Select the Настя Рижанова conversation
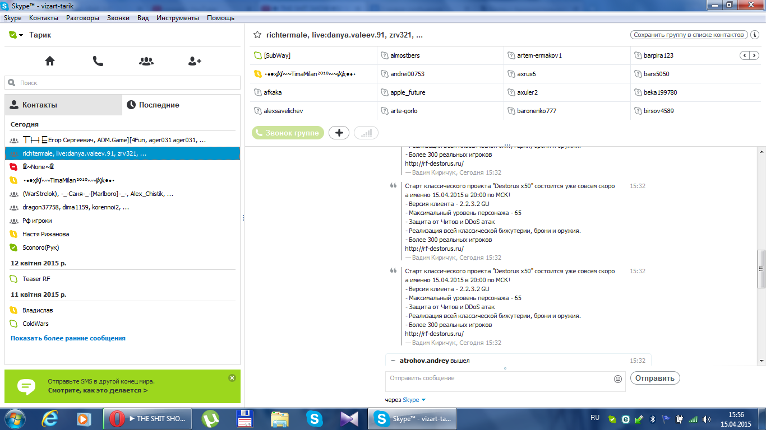The image size is (766, 430). coord(122,234)
